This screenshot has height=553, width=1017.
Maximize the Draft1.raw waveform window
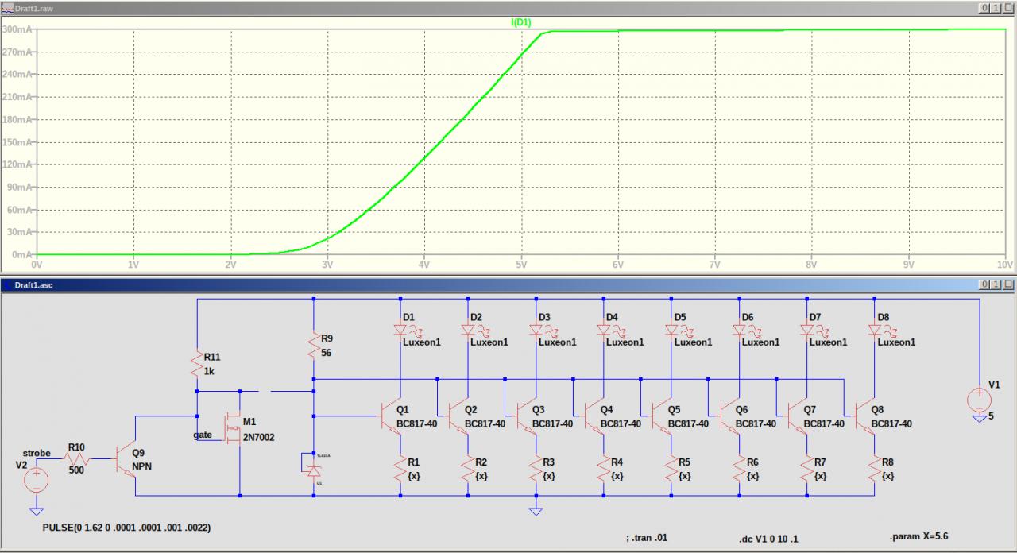coord(996,7)
